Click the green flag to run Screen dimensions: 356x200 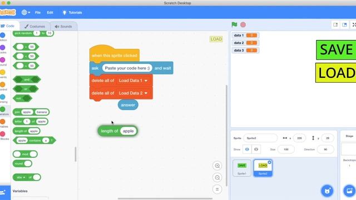pyautogui.click(x=234, y=24)
